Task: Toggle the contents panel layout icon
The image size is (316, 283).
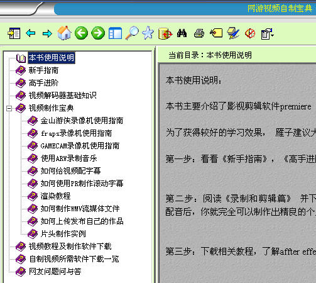Action: click(x=115, y=33)
